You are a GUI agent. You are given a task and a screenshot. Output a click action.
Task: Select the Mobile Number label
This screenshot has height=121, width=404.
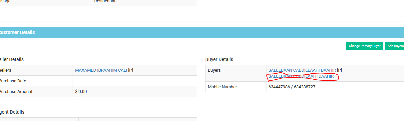[x=222, y=87]
